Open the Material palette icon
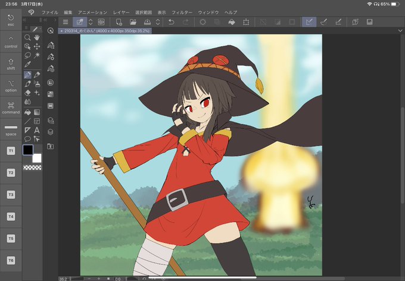The width and height of the screenshot is (405, 281). [51, 147]
